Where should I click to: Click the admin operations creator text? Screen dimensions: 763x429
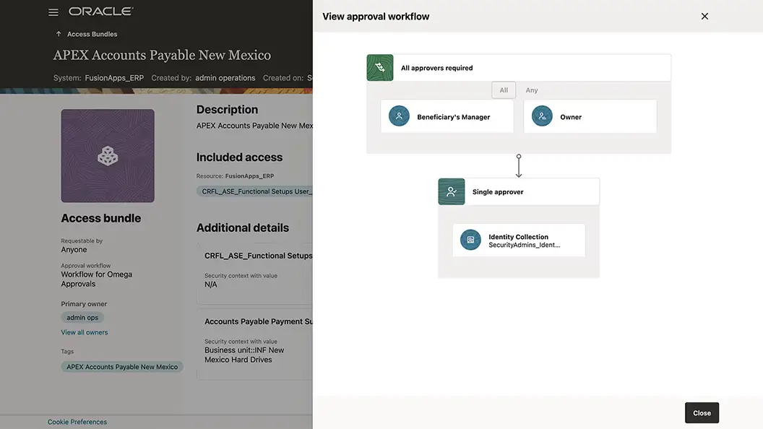click(225, 78)
